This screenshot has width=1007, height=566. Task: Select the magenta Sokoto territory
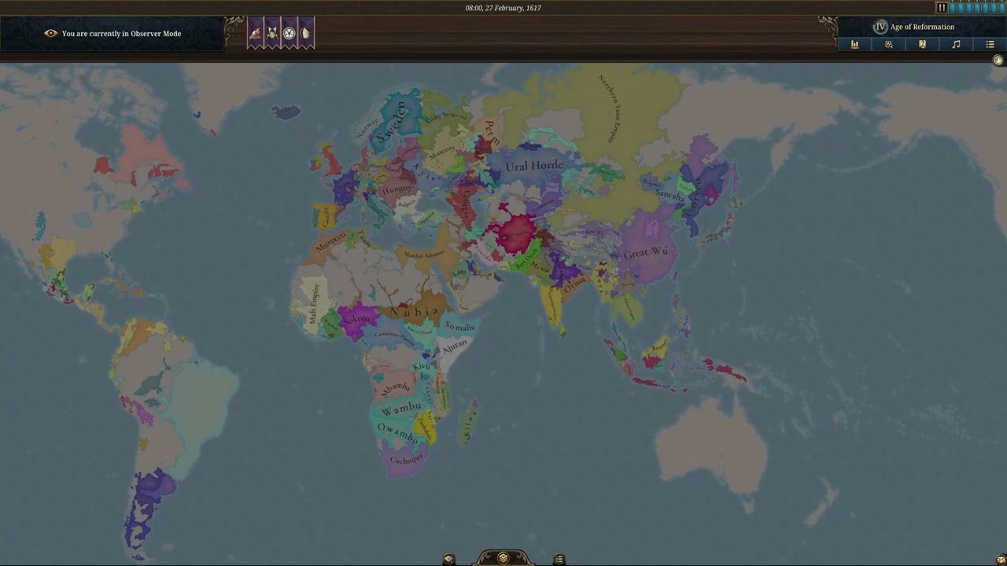coord(356,319)
